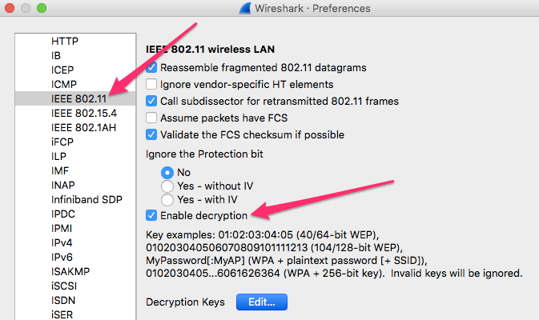Select IPv6 from the protocol list

pyautogui.click(x=63, y=258)
